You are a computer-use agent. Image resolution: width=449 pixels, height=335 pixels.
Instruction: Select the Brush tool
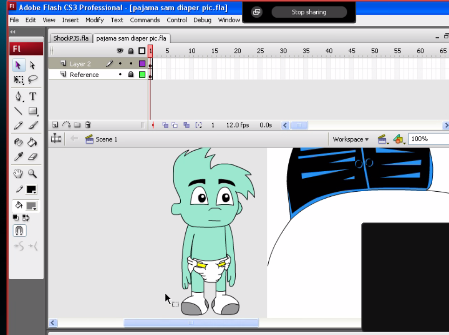click(x=33, y=125)
